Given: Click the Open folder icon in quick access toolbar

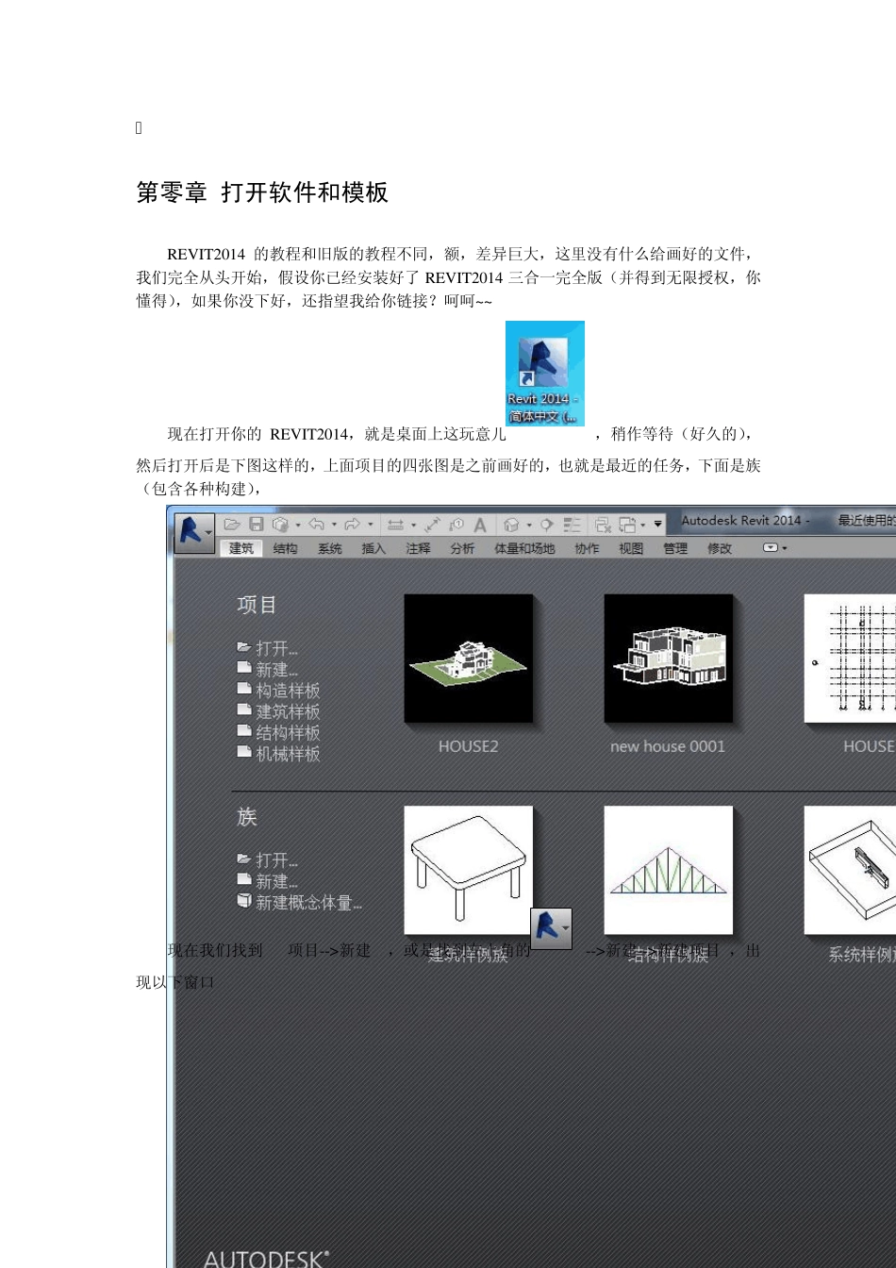Looking at the screenshot, I should (232, 524).
